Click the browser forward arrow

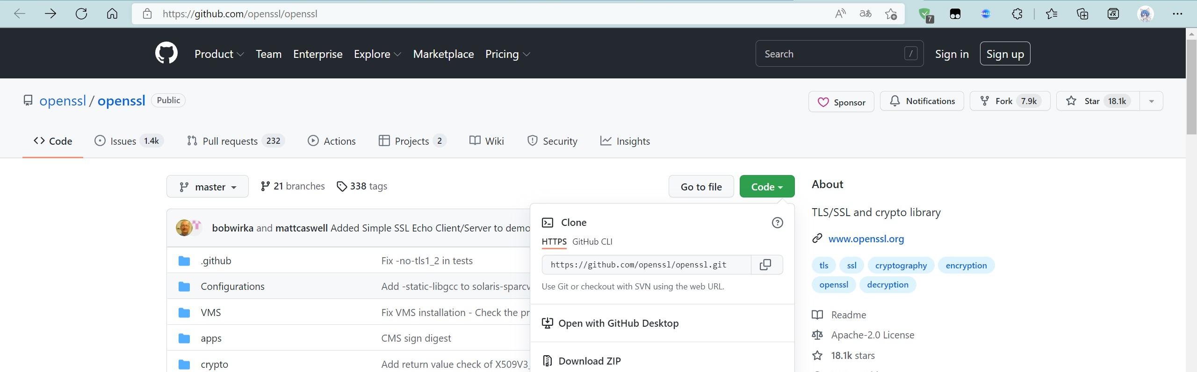pyautogui.click(x=50, y=14)
